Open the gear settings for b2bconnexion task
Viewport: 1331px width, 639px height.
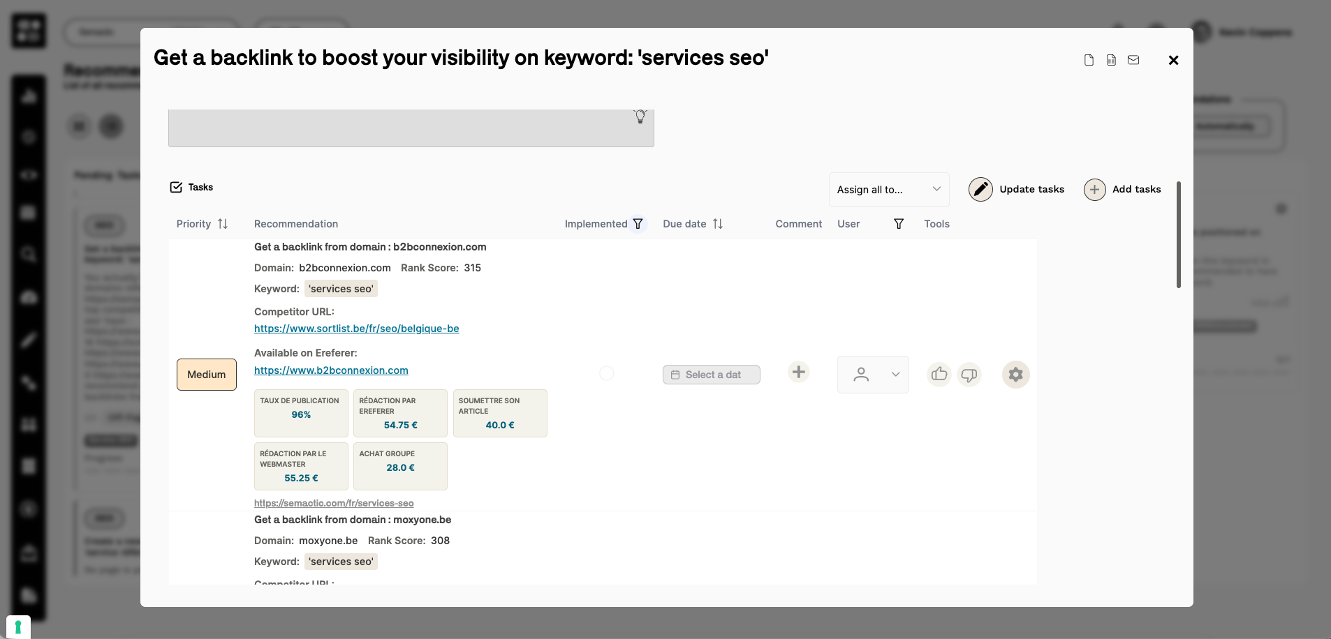point(1015,375)
